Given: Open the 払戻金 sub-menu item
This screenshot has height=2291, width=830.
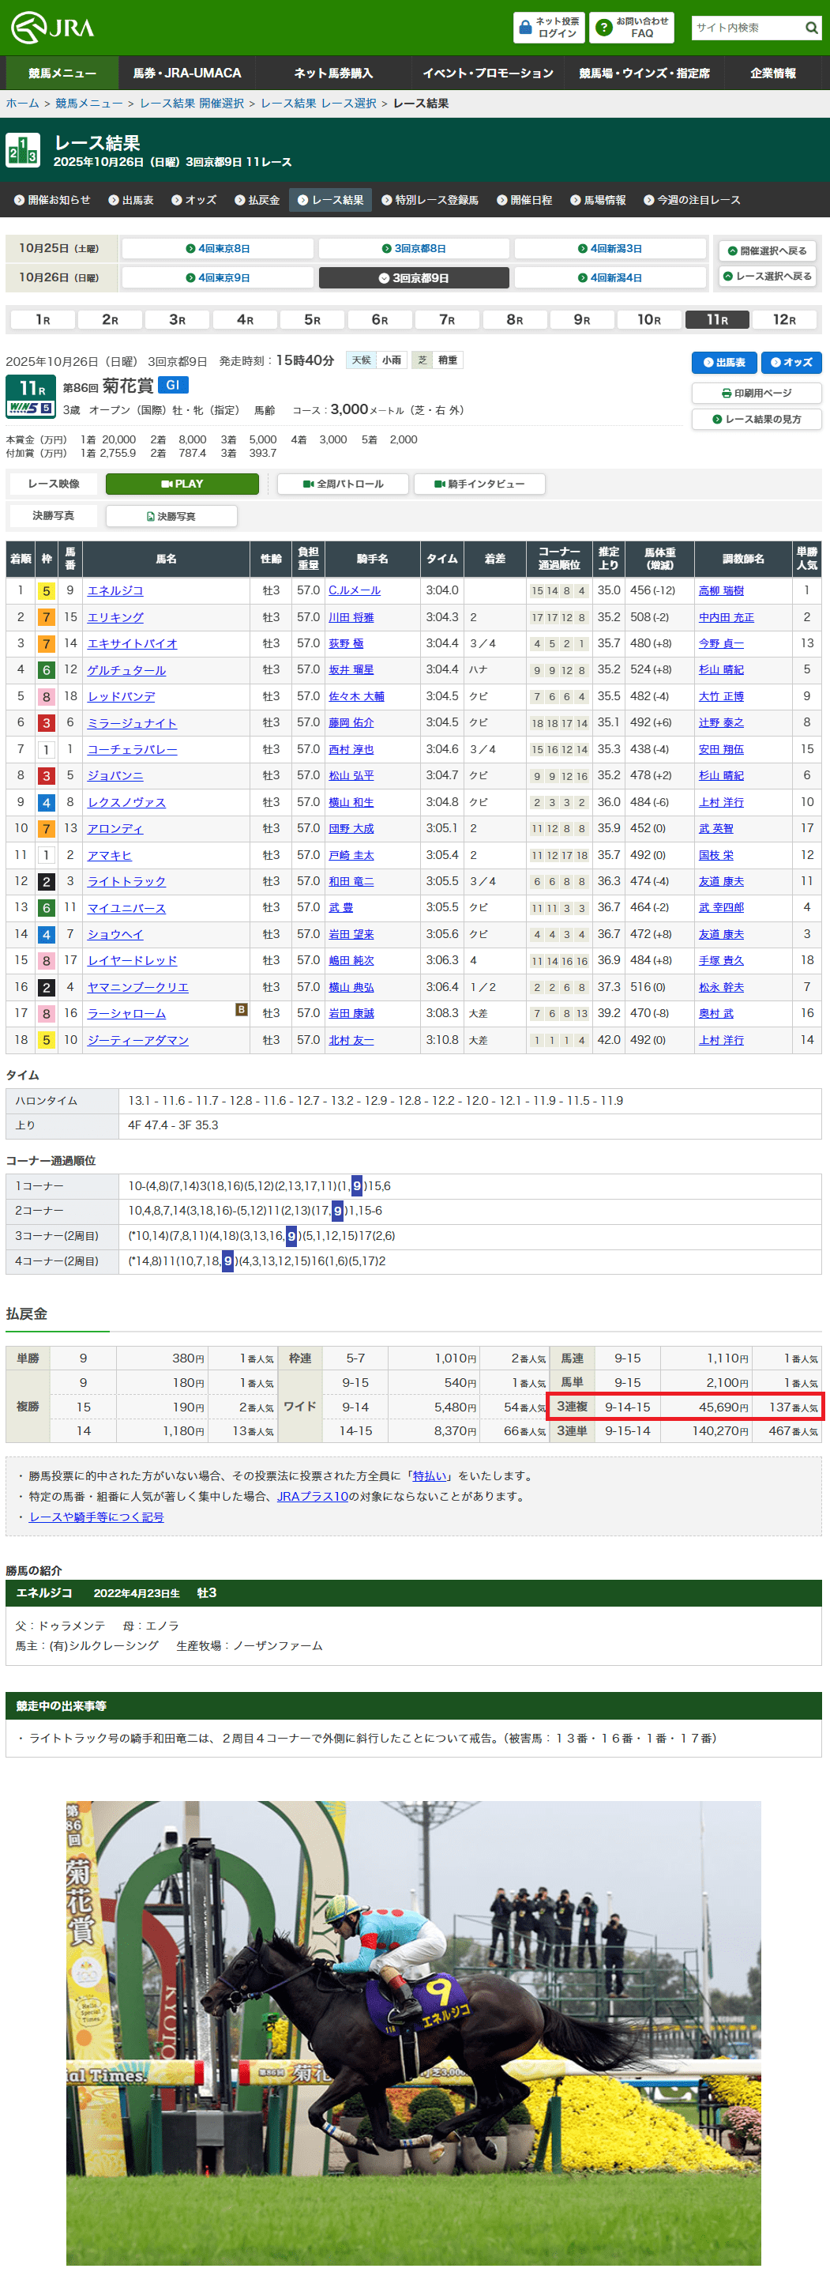Looking at the screenshot, I should (x=257, y=200).
